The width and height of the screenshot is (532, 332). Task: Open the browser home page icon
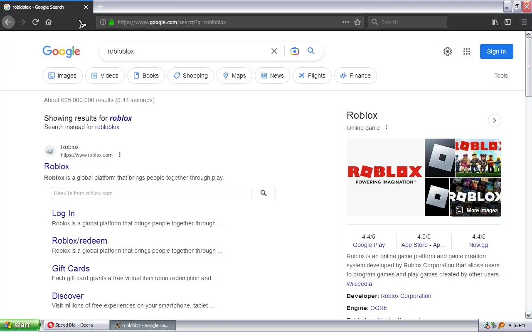click(49, 22)
